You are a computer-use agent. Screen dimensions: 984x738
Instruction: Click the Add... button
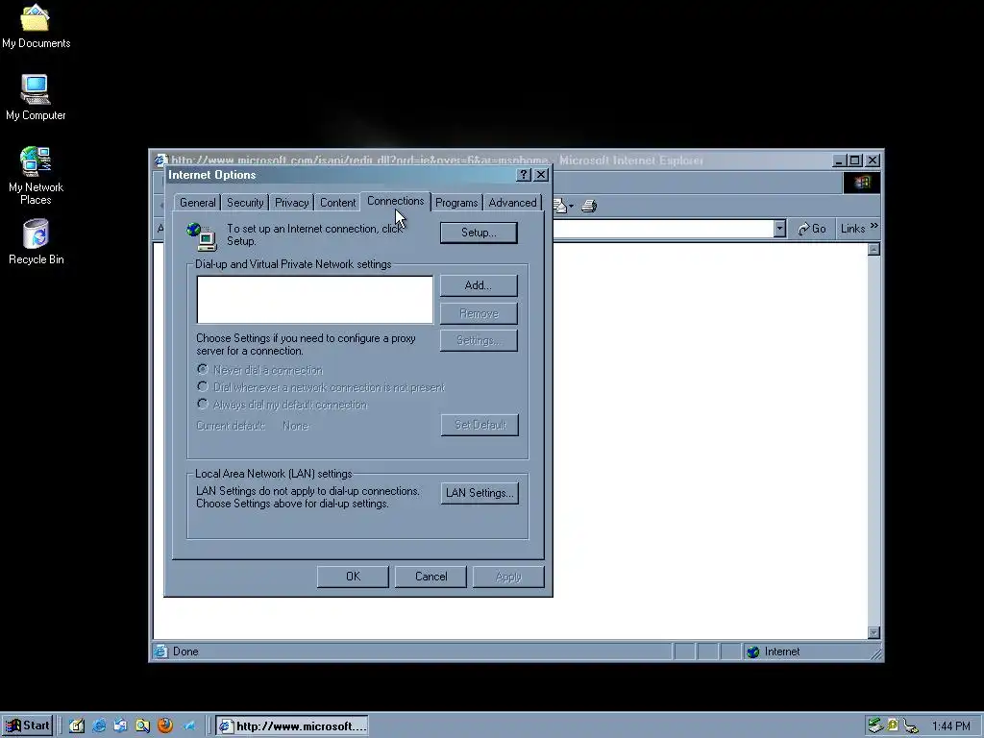(479, 285)
